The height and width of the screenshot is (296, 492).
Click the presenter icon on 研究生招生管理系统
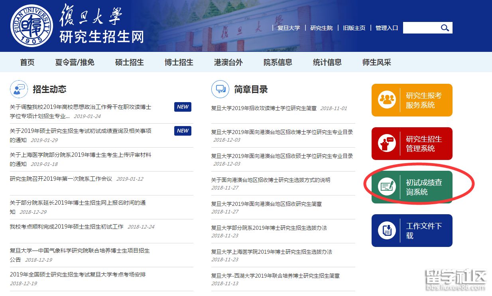tap(386, 144)
